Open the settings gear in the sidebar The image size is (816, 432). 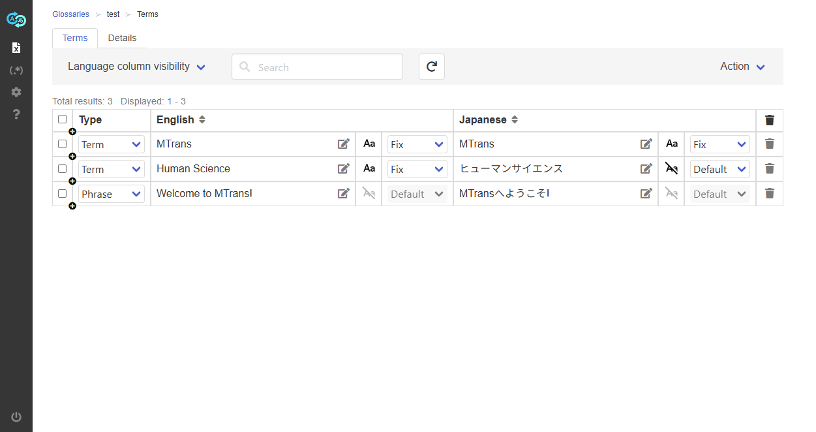pos(16,92)
